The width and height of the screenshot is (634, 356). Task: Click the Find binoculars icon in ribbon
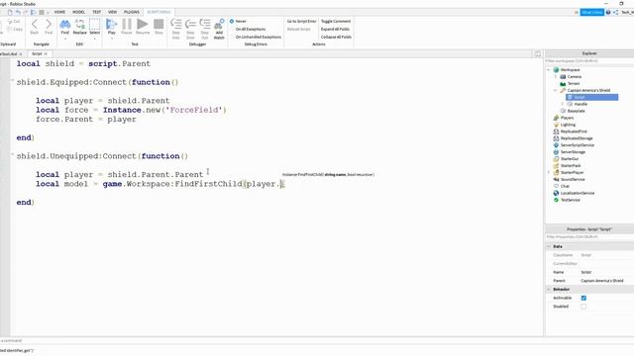tap(64, 25)
